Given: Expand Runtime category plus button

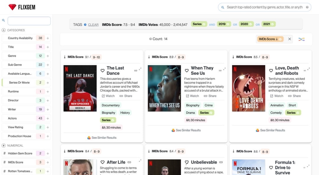Looking at the screenshot, I should pyautogui.click(x=48, y=92).
